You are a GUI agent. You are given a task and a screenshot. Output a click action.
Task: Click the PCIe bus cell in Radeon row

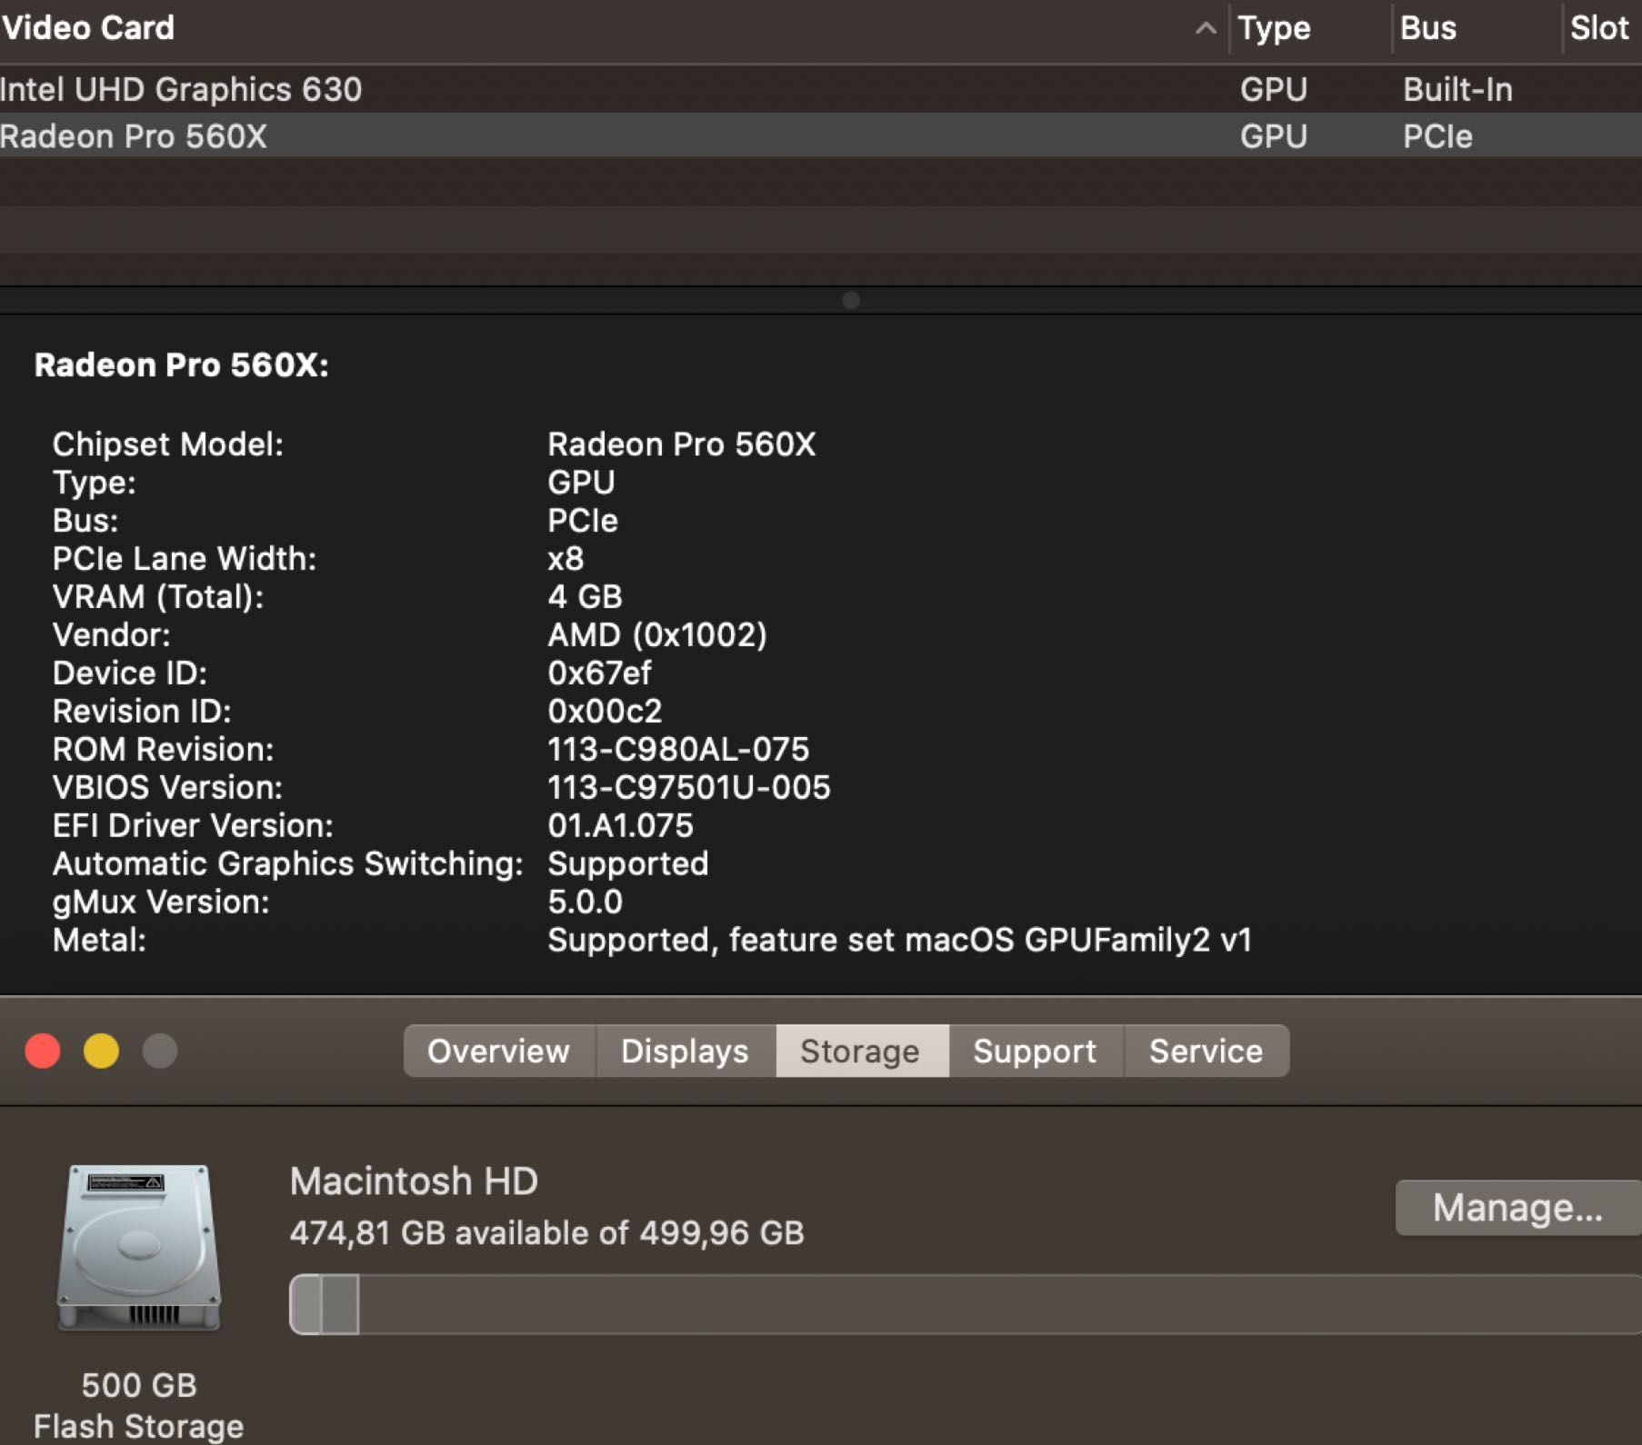(1437, 137)
